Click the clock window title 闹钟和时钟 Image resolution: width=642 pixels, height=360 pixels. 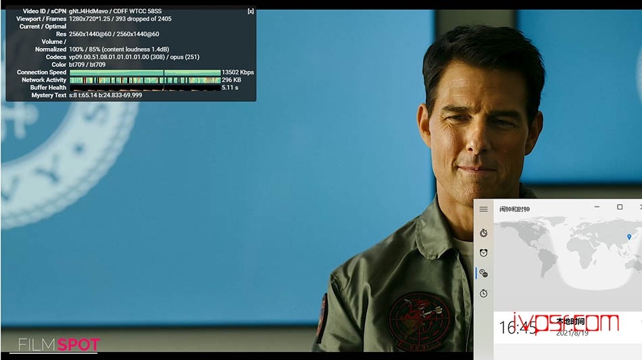pos(515,209)
